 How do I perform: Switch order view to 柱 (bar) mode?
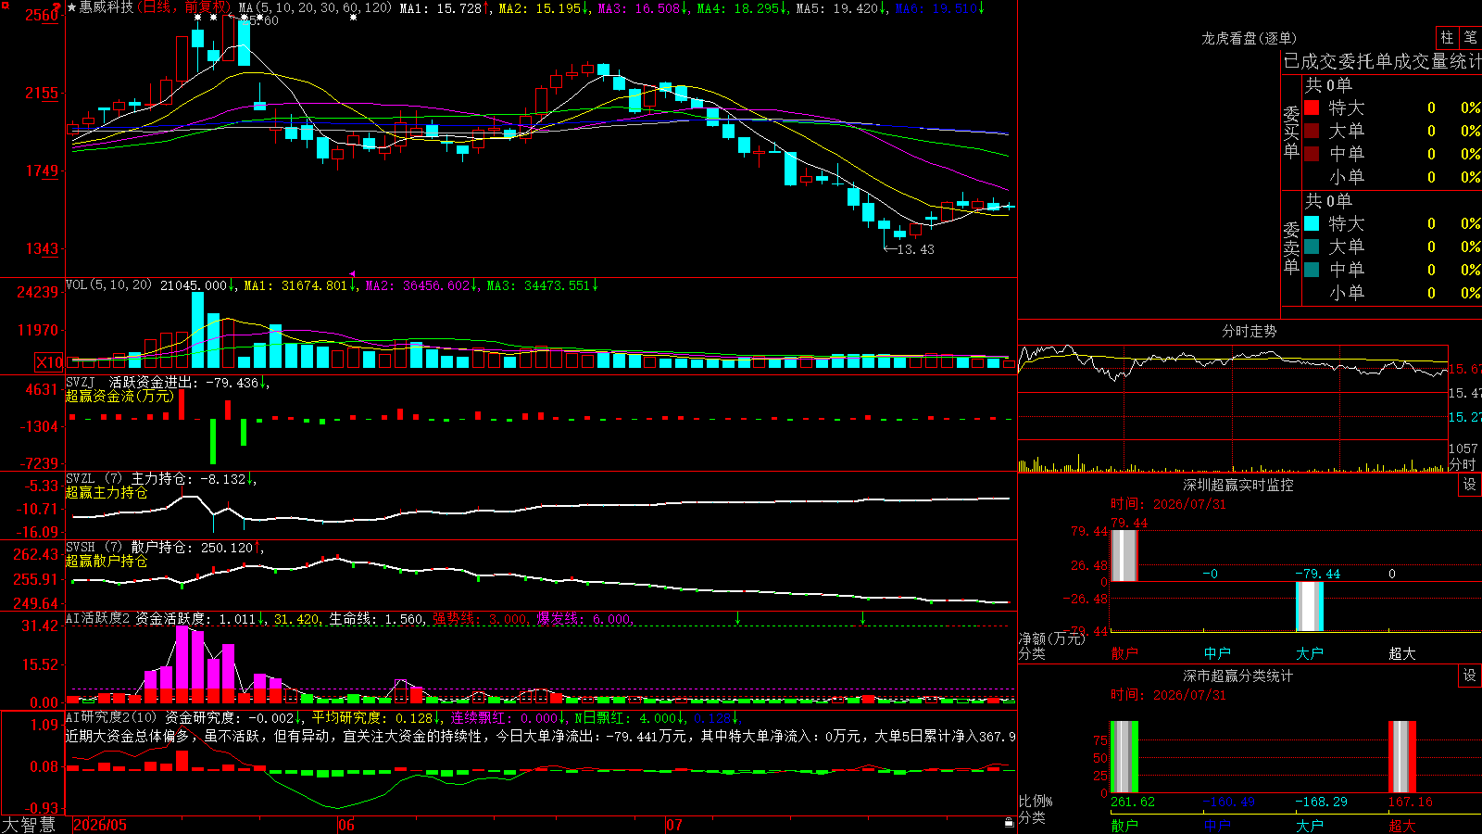coord(1447,38)
